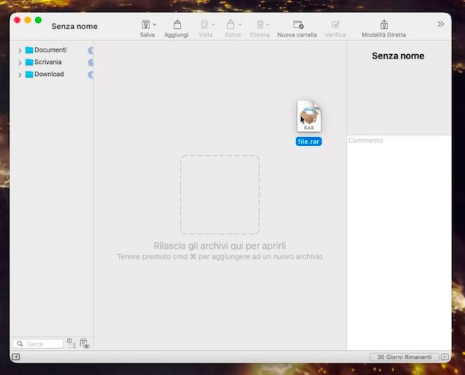Click the Modalità Diretta toolbar icon
This screenshot has width=465, height=375.
click(x=383, y=24)
